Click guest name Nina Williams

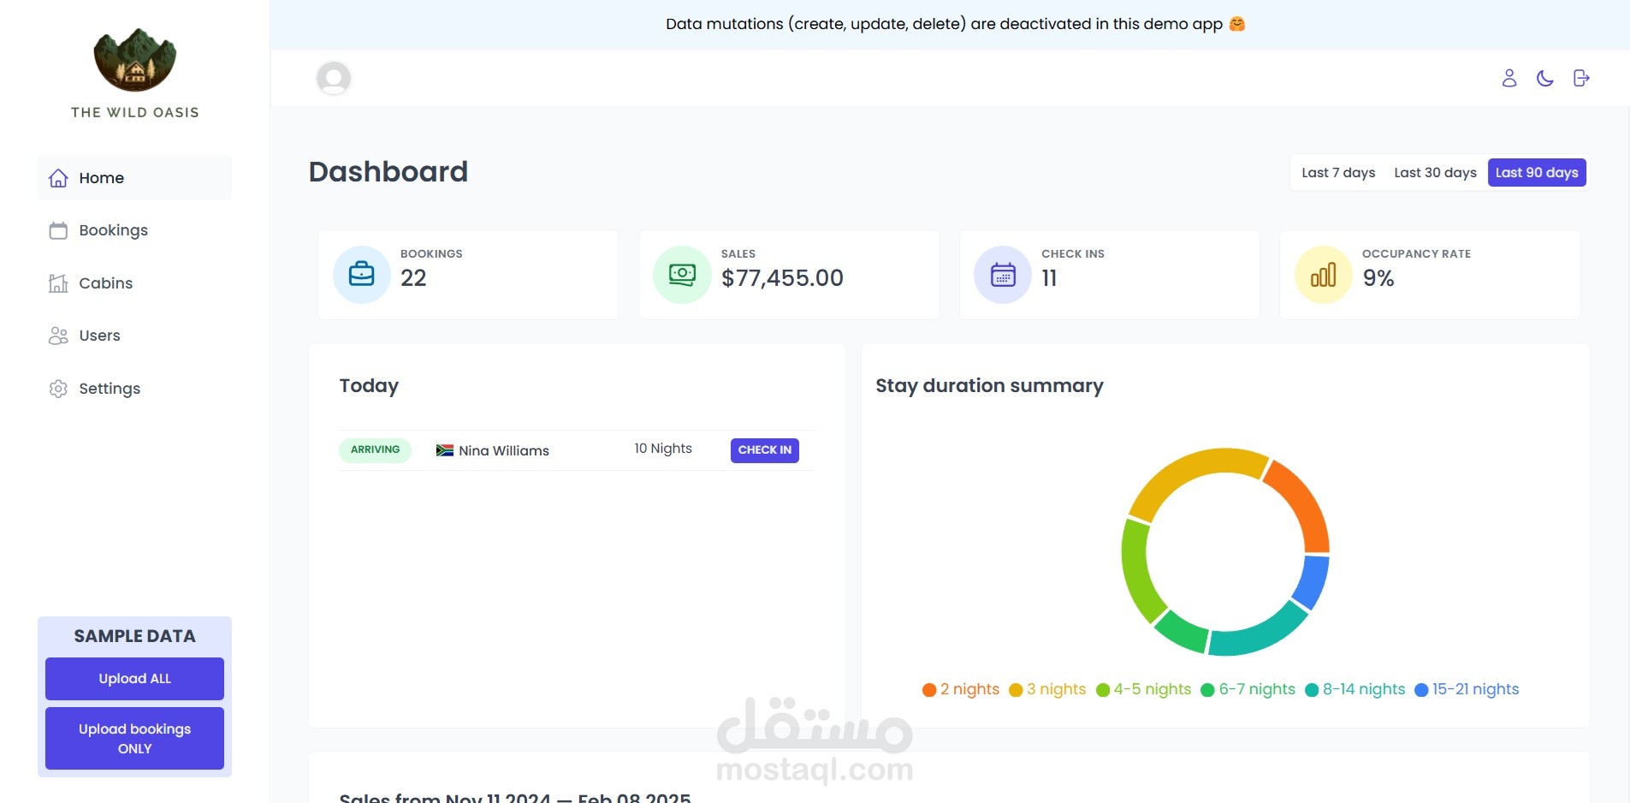[504, 451]
